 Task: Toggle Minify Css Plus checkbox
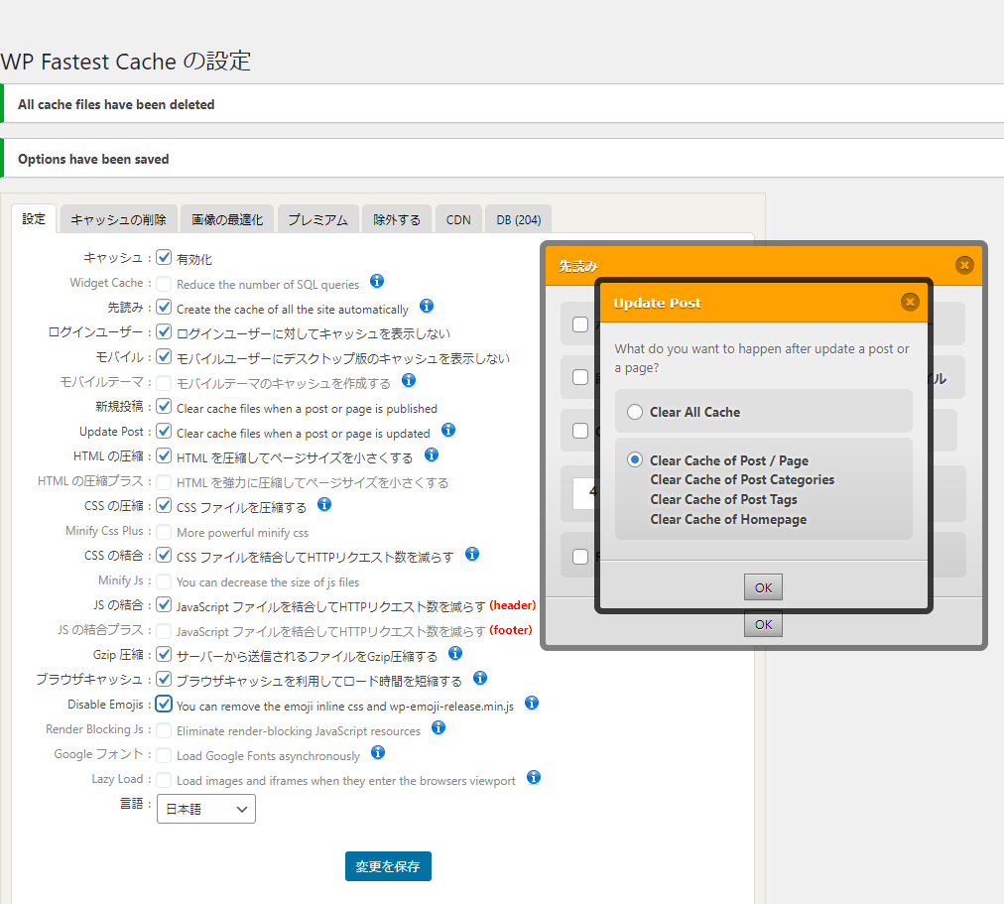pyautogui.click(x=164, y=532)
